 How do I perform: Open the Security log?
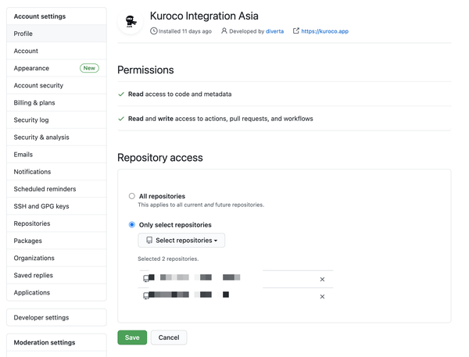pyautogui.click(x=56, y=120)
